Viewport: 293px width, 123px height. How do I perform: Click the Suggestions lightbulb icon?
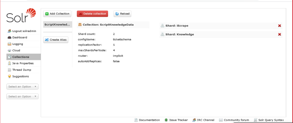tap(9, 76)
